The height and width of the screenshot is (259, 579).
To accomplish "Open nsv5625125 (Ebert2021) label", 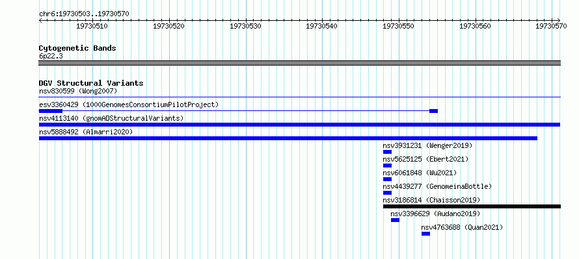I will (x=425, y=159).
